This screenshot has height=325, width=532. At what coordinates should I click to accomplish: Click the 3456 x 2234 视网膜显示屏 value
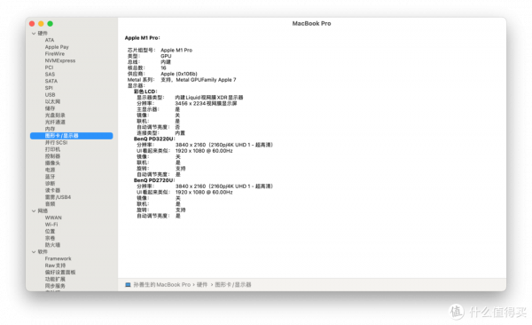pyautogui.click(x=206, y=103)
